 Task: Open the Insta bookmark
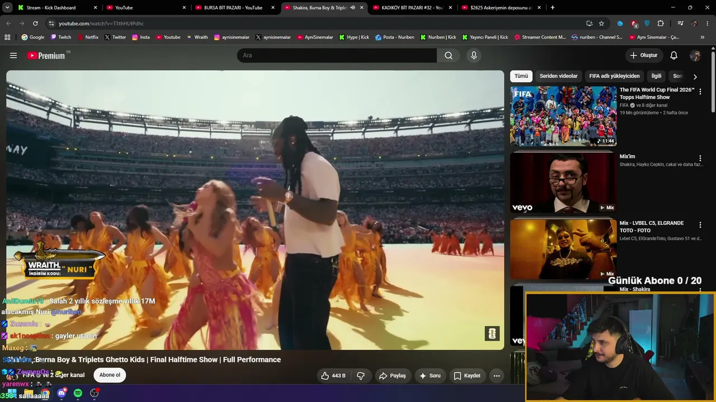[x=141, y=37]
